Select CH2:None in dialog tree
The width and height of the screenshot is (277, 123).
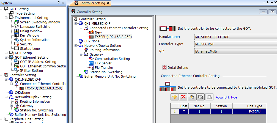[92, 41]
